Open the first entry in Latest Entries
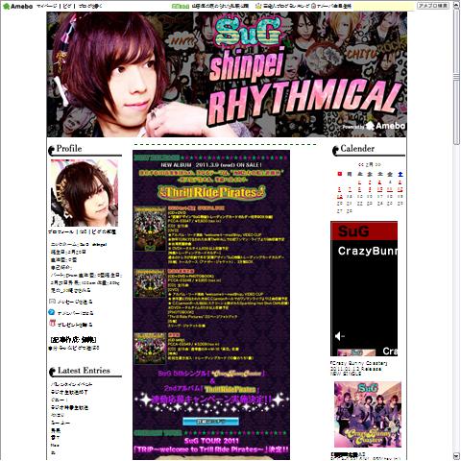 (x=72, y=384)
